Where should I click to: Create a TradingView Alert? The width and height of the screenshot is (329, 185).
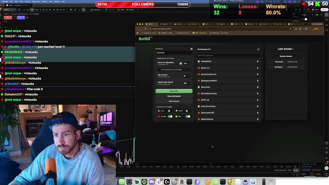coord(121,10)
